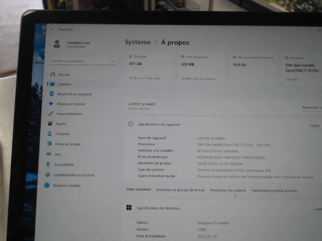Screen dimensions: 322x241
Task: Open Heure et langue globe icon
Action: coord(49,144)
